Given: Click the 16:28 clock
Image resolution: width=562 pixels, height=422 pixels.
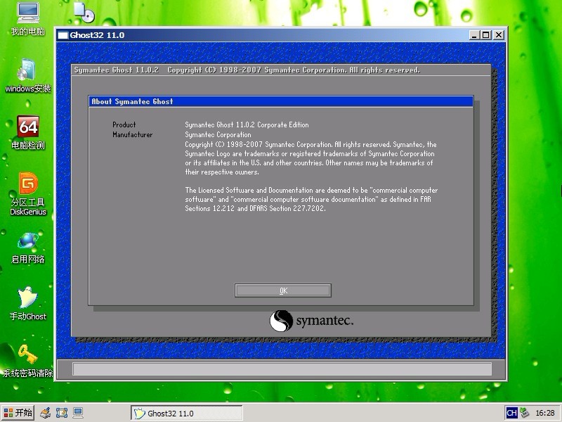Looking at the screenshot, I should click(545, 413).
